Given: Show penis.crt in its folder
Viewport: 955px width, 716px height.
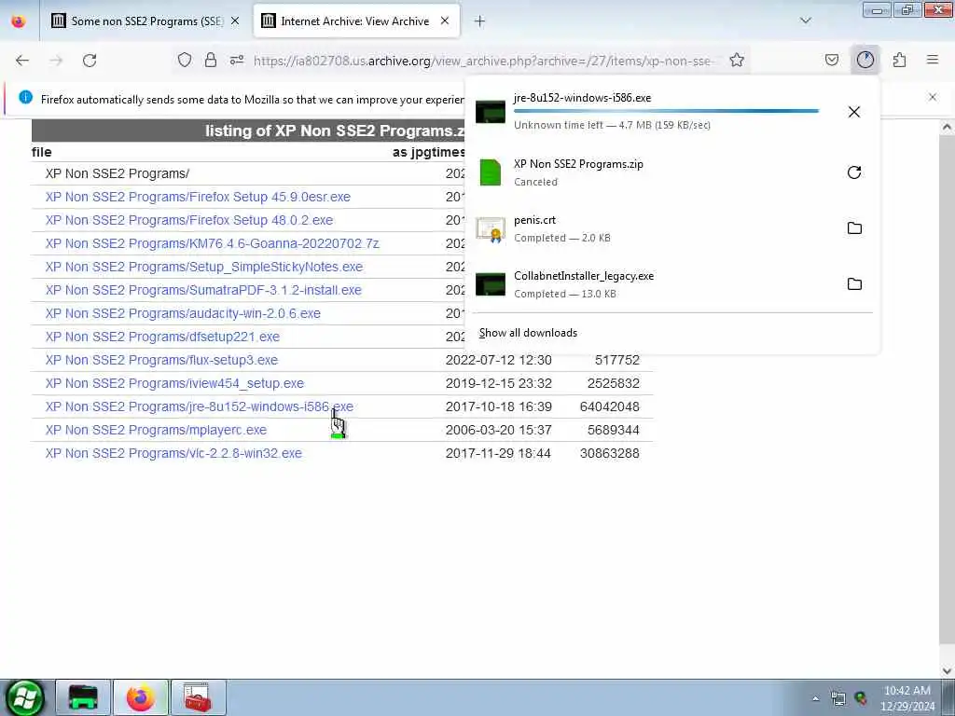Looking at the screenshot, I should 854,228.
